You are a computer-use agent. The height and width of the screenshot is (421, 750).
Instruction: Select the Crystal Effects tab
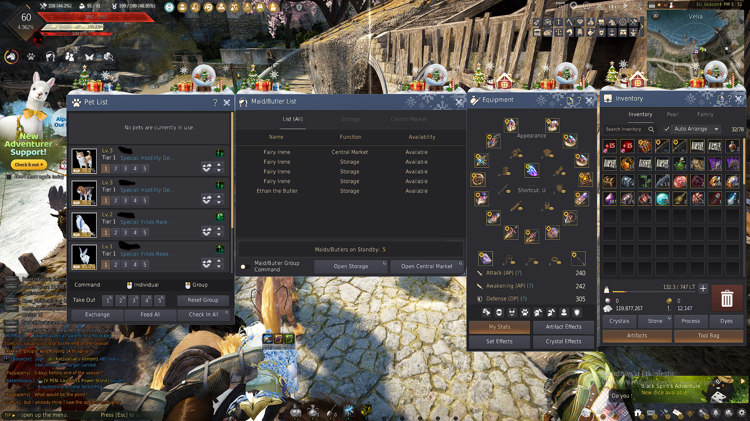coord(563,341)
